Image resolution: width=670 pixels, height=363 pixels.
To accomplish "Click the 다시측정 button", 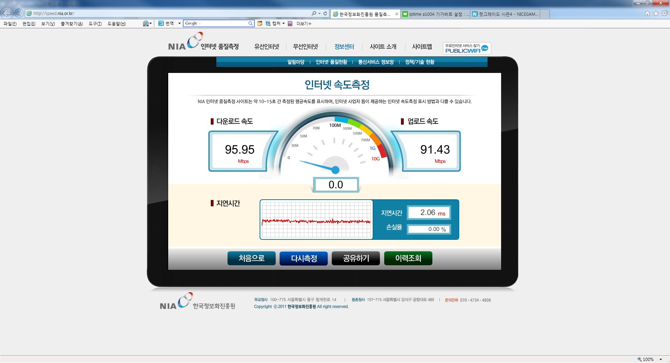I will pyautogui.click(x=304, y=258).
